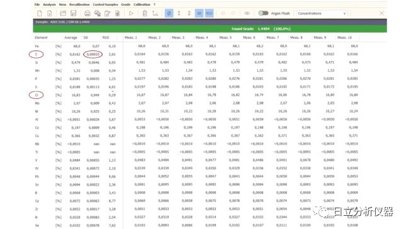The width and height of the screenshot is (406, 229).
Task: Open the Grade menu
Action: click(x=126, y=4)
